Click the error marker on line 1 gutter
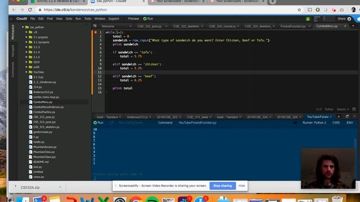The width and height of the screenshot is (360, 202). (x=96, y=33)
